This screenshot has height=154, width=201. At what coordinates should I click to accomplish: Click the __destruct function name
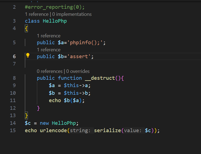pos(100,78)
